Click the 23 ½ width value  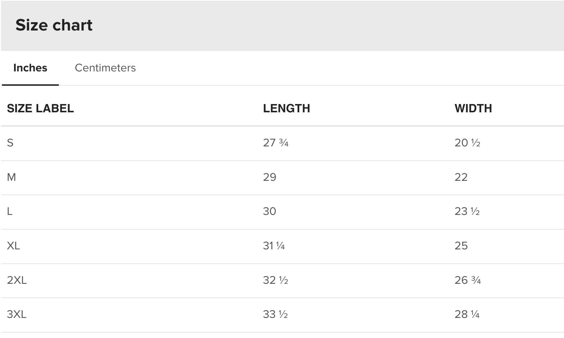(467, 211)
